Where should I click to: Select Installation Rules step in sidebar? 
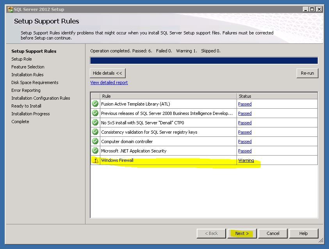[x=27, y=75]
